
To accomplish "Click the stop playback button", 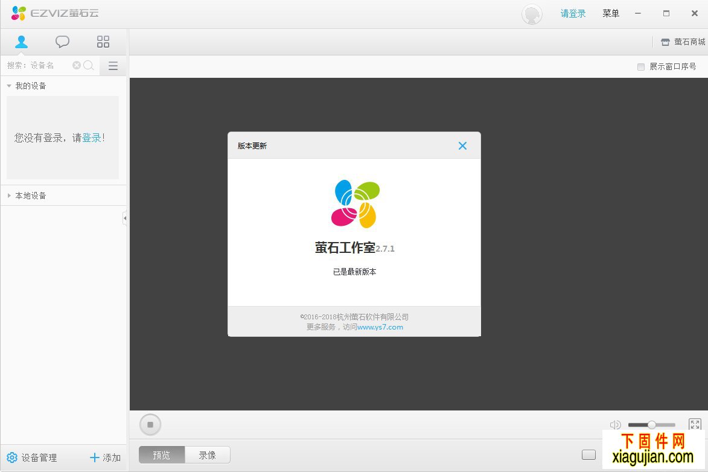I will point(150,424).
